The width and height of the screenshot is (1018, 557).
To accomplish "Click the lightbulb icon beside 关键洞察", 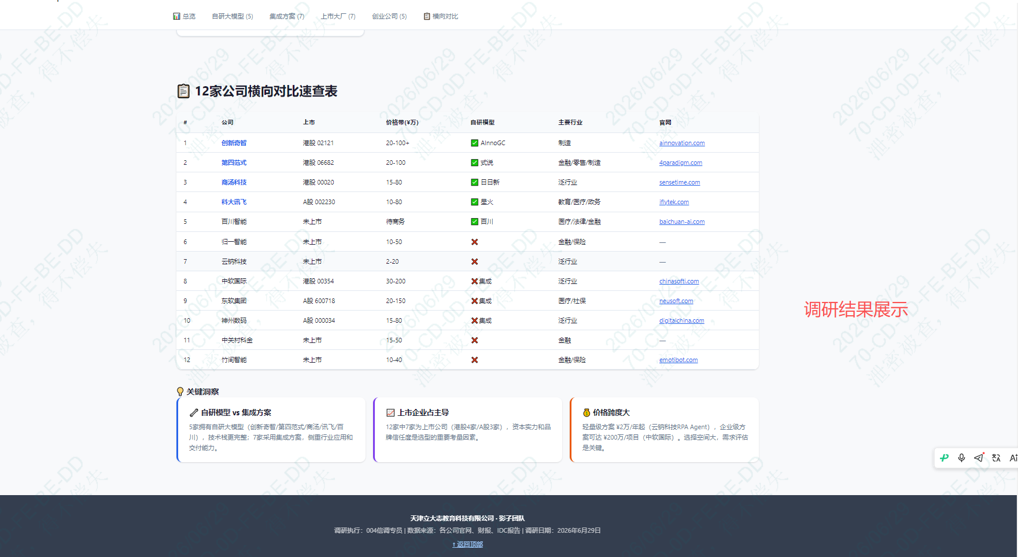I will click(x=180, y=392).
